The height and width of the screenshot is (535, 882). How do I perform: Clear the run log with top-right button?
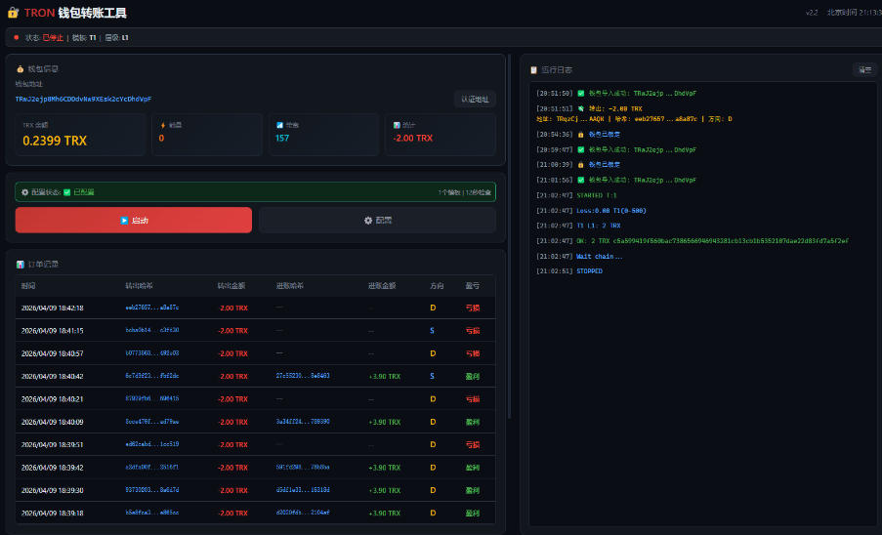click(x=863, y=69)
